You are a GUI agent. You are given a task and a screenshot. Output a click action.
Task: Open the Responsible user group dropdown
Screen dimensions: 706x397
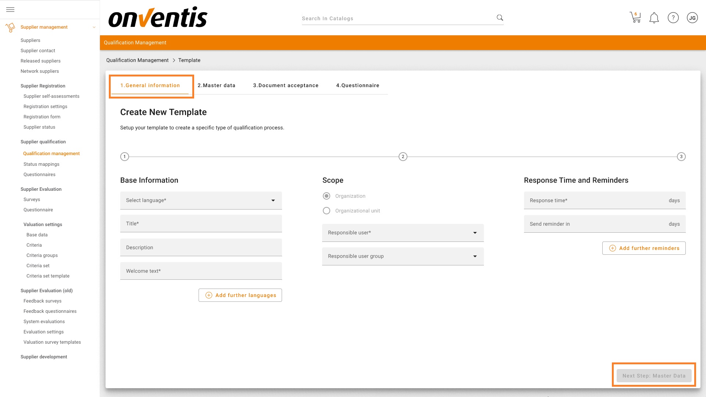[403, 256]
